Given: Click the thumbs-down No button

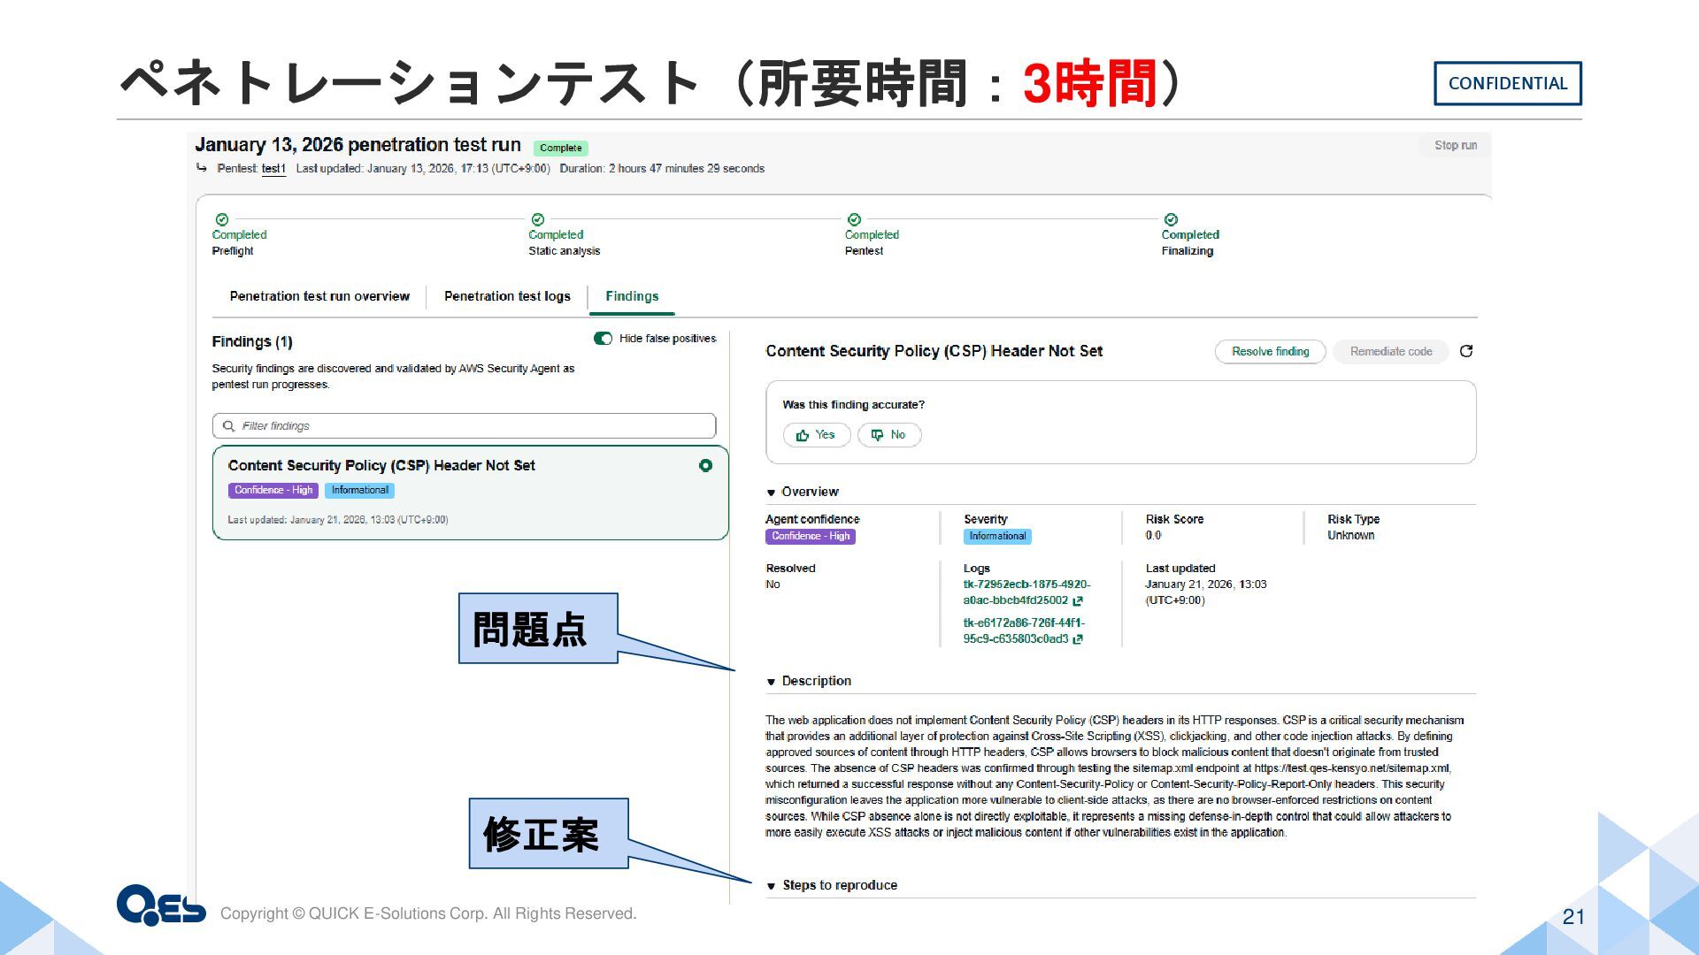Looking at the screenshot, I should pos(888,434).
